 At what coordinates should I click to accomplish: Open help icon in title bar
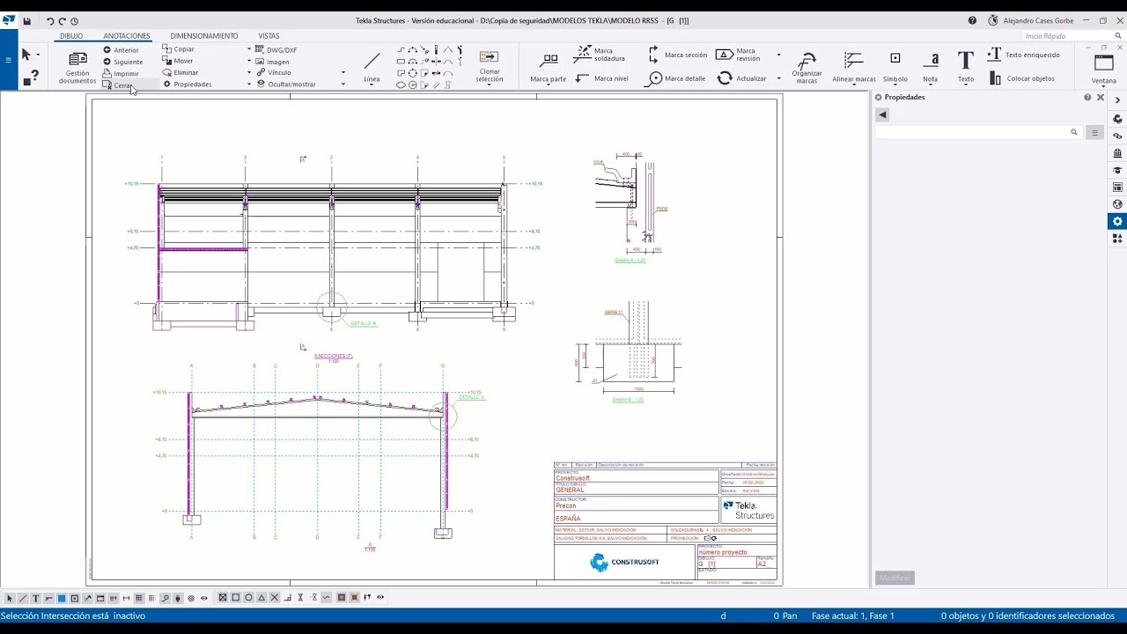972,20
